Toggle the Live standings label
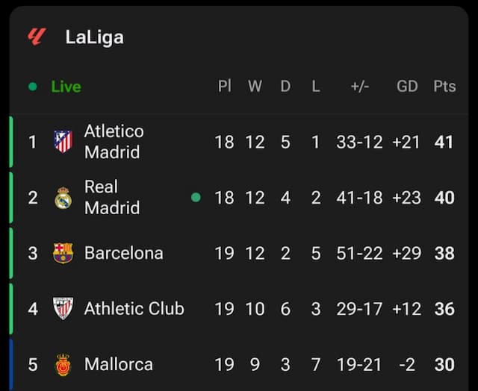 [66, 87]
